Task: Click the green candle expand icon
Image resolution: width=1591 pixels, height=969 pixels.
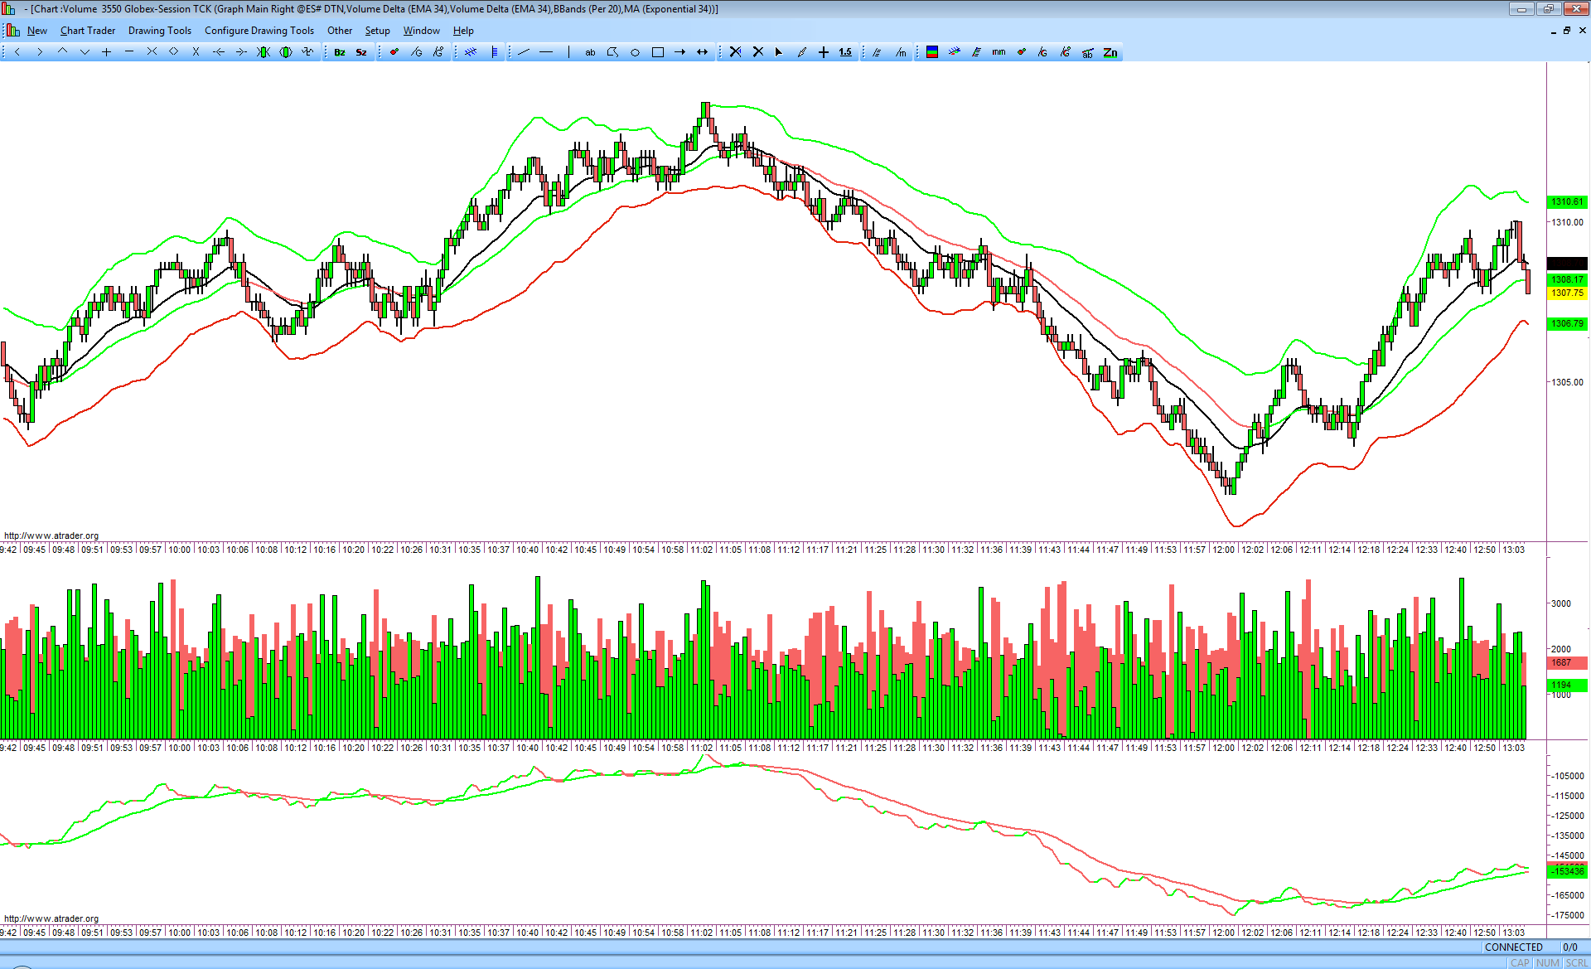Action: (x=286, y=52)
